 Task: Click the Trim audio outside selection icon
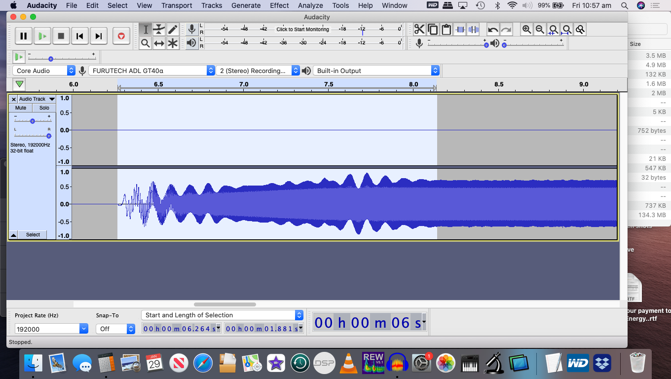[460, 30]
